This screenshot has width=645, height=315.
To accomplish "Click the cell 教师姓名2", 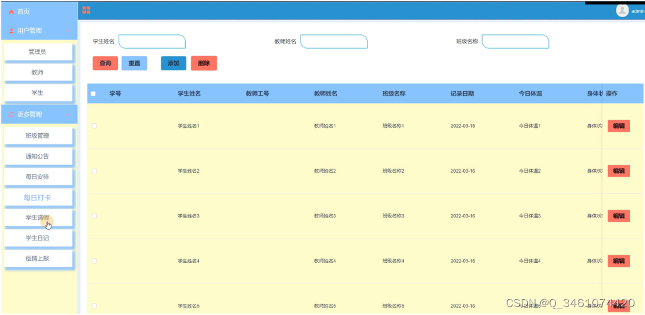I will pyautogui.click(x=325, y=171).
